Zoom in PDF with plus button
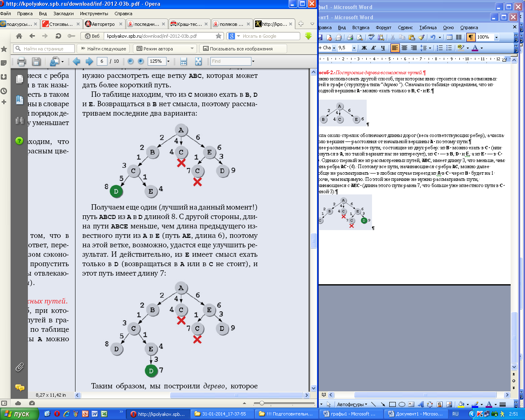 point(141,62)
